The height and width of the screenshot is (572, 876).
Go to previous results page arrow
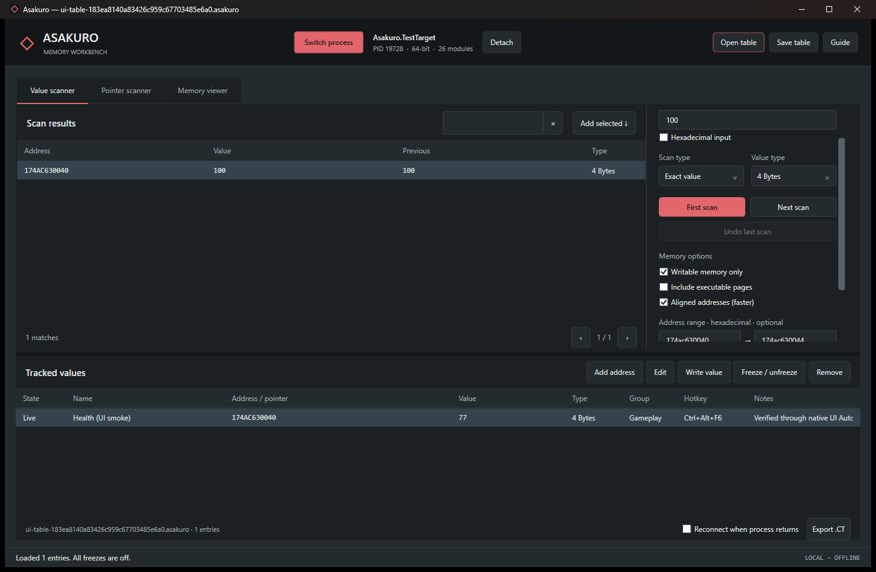(x=581, y=338)
